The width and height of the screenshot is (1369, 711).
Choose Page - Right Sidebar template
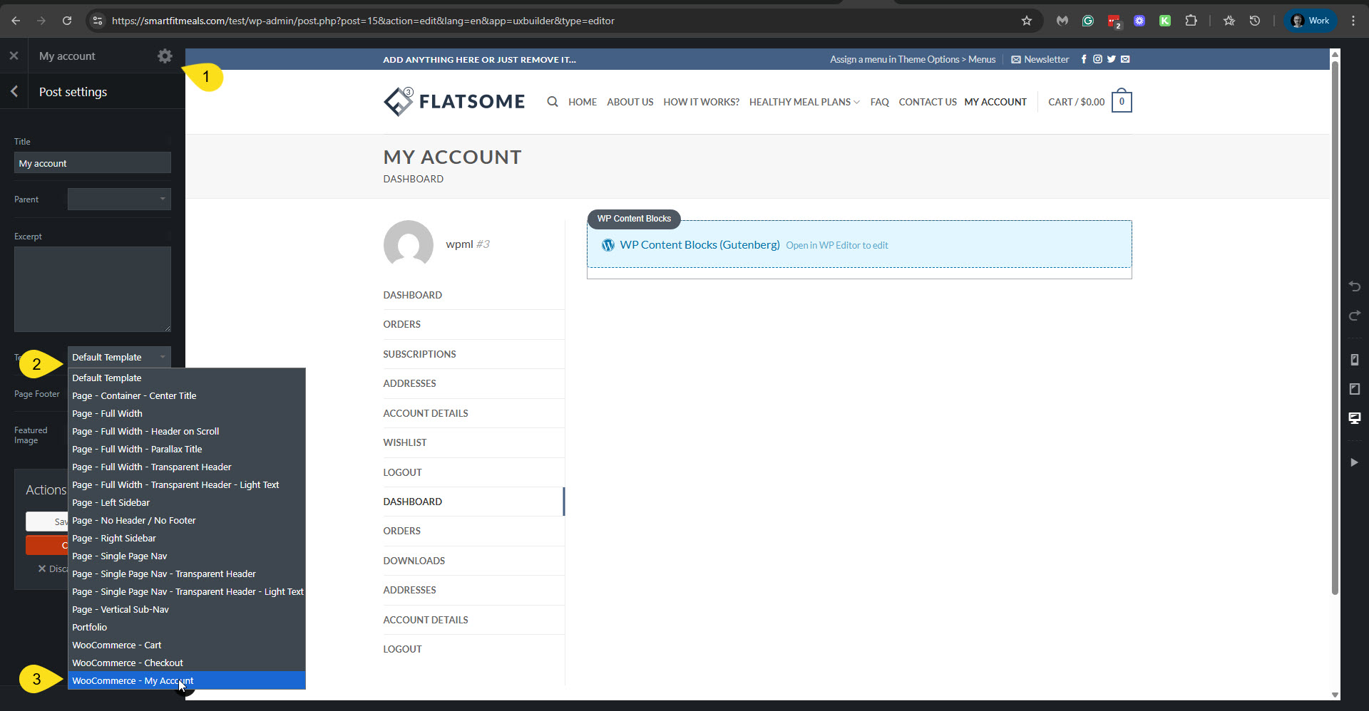pyautogui.click(x=187, y=538)
